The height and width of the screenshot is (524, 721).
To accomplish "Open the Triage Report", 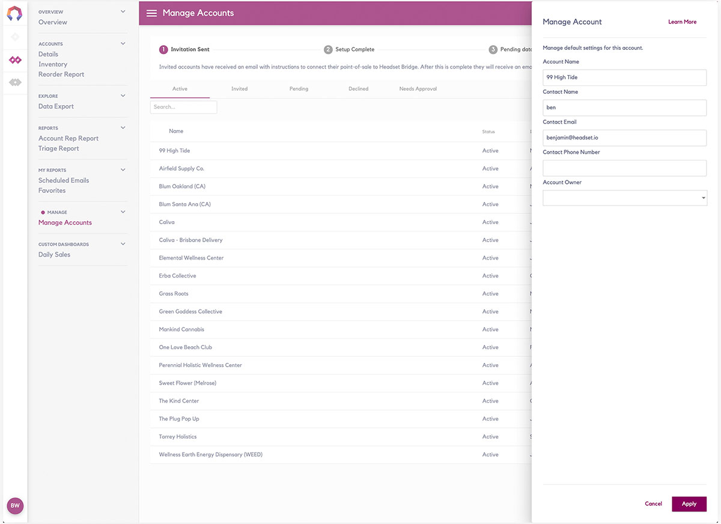I will 59,148.
